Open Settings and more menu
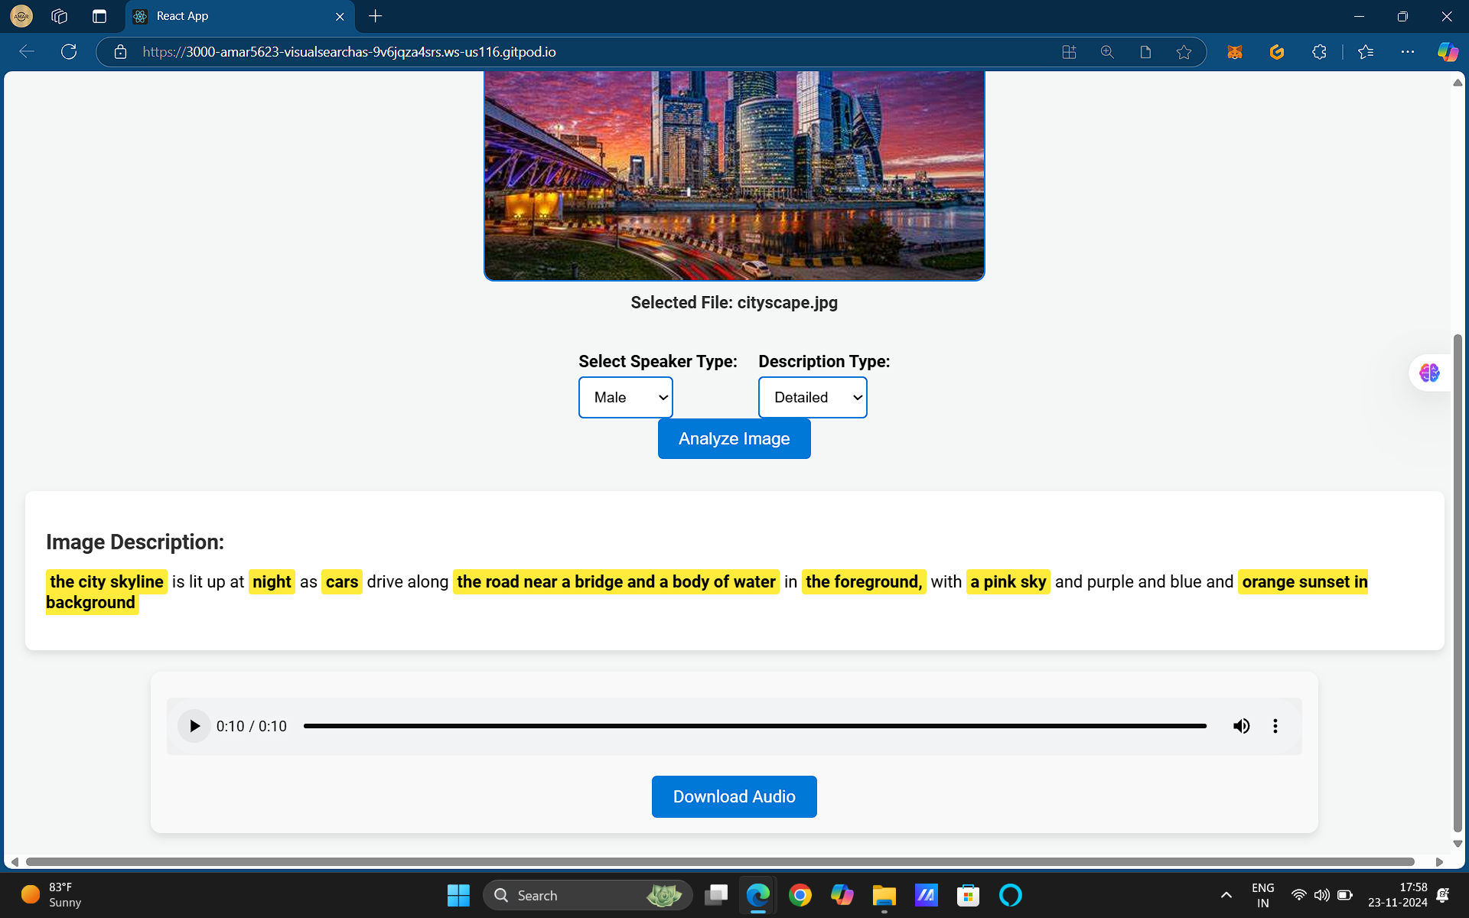This screenshot has height=918, width=1469. 1407,51
